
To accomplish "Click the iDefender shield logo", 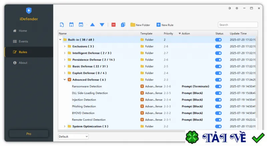I will 29,11.
